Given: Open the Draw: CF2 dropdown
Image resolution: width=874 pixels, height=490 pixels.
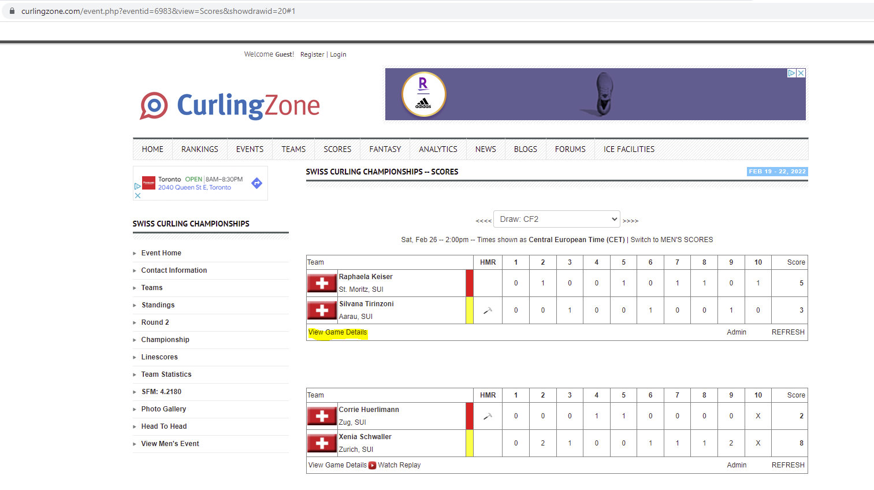Looking at the screenshot, I should point(557,219).
